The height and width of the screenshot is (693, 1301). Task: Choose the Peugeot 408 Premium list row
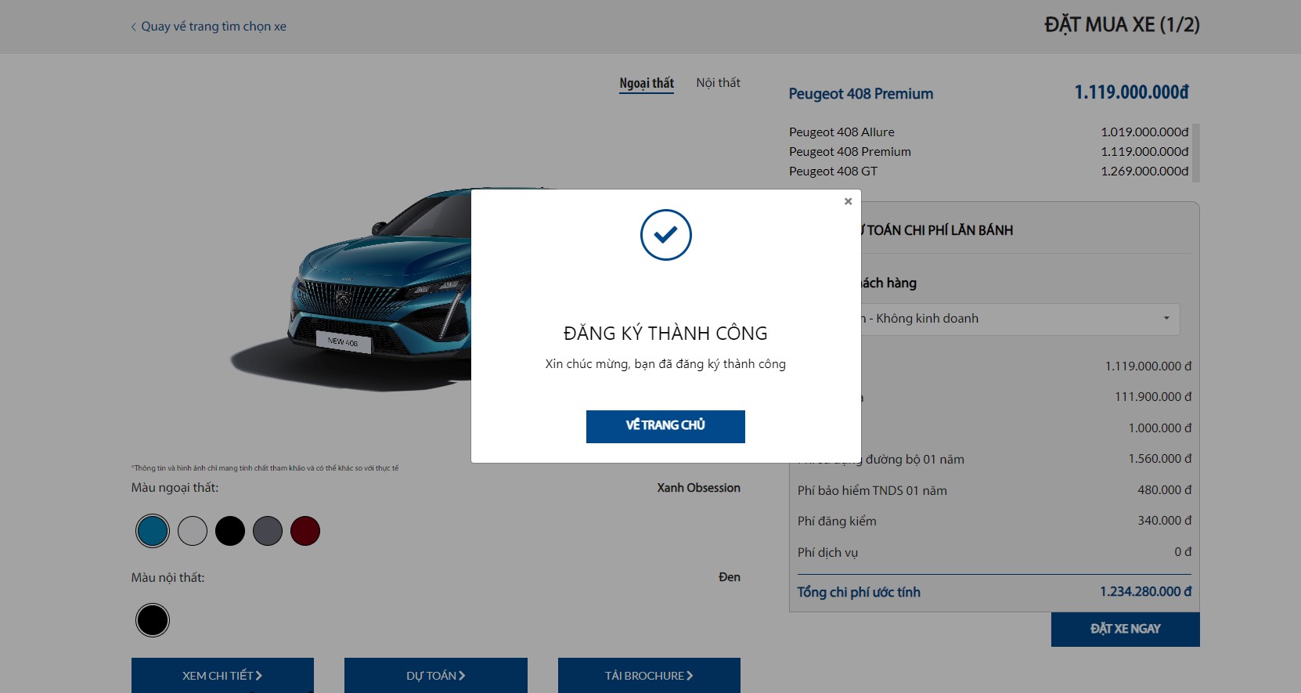pos(989,152)
